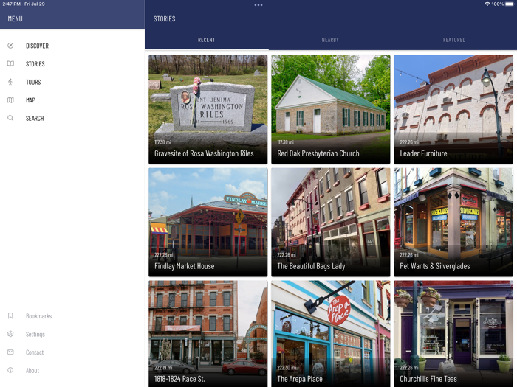Open the About link

click(x=32, y=370)
